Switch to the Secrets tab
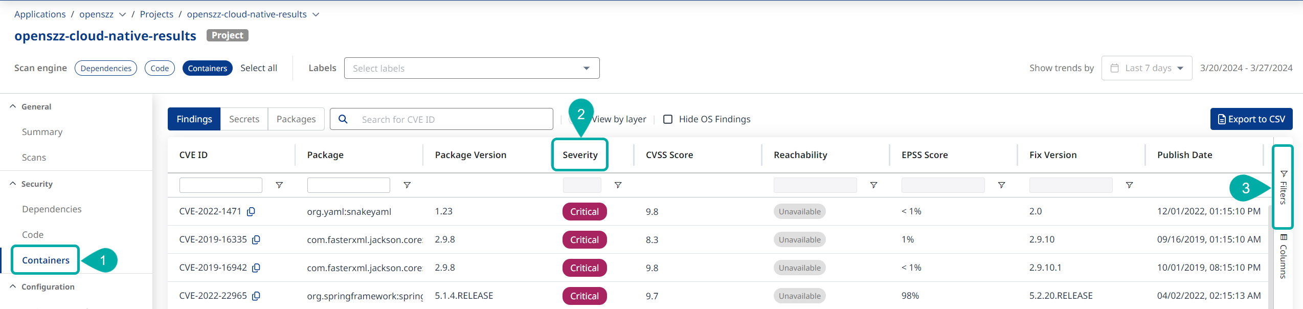Screen dimensions: 1303x309 [x=244, y=119]
